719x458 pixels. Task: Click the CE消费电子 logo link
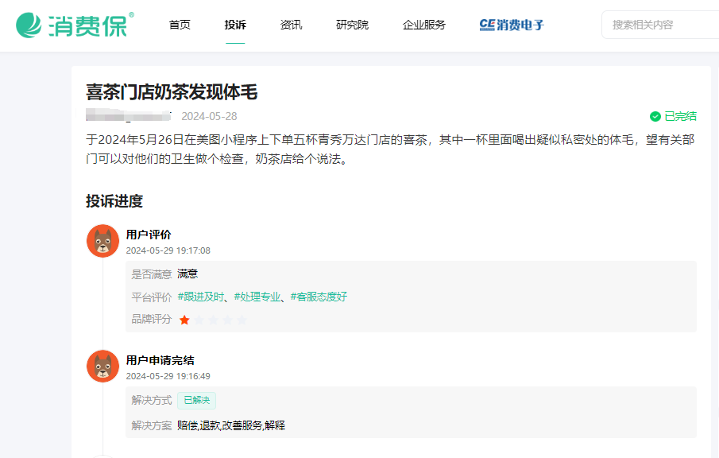[x=512, y=25]
